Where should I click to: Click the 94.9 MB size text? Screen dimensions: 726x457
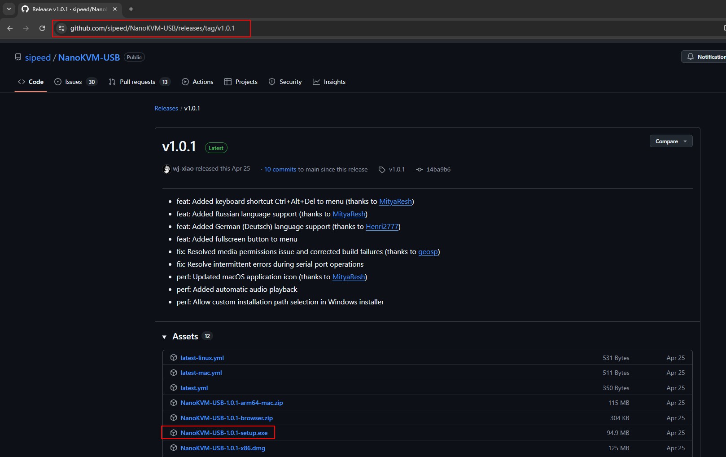[x=618, y=433]
